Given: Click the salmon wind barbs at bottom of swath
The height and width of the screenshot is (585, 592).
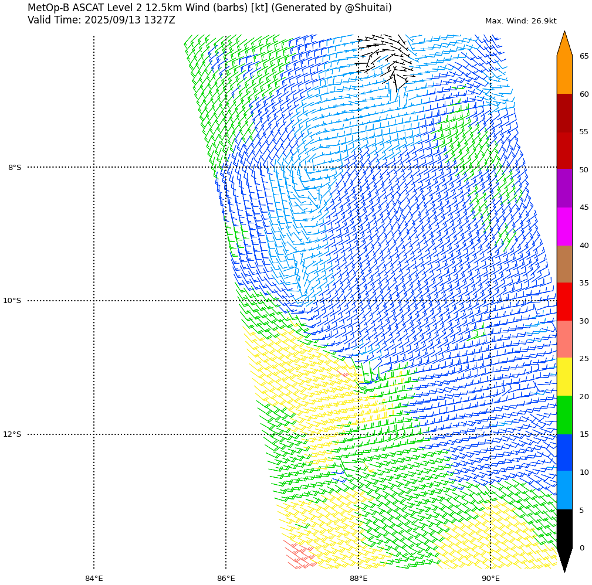Looking at the screenshot, I should 300,555.
